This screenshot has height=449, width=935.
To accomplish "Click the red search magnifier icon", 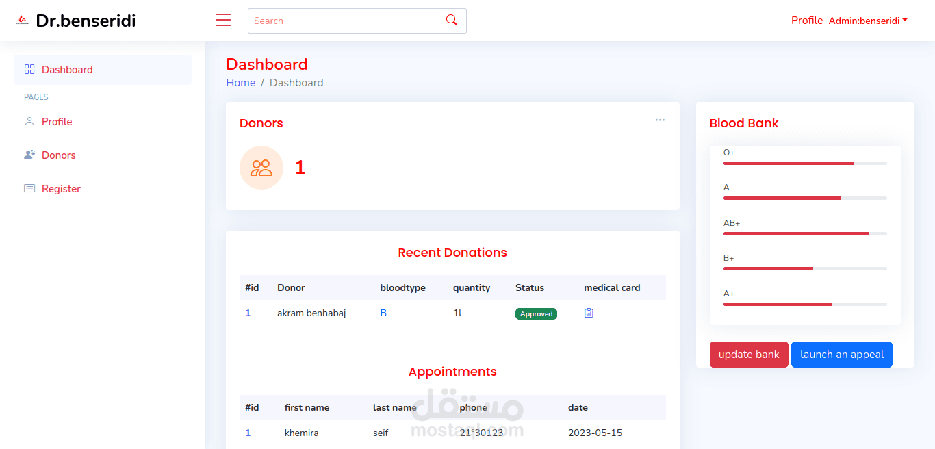I will click(x=451, y=21).
